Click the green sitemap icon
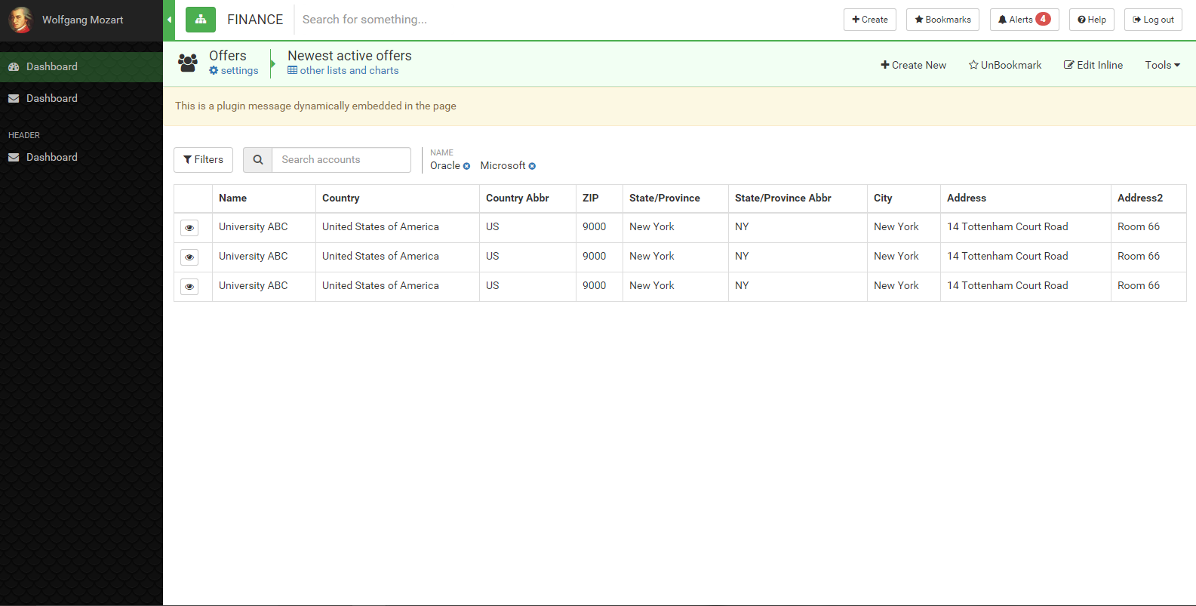This screenshot has width=1196, height=606. [201, 20]
